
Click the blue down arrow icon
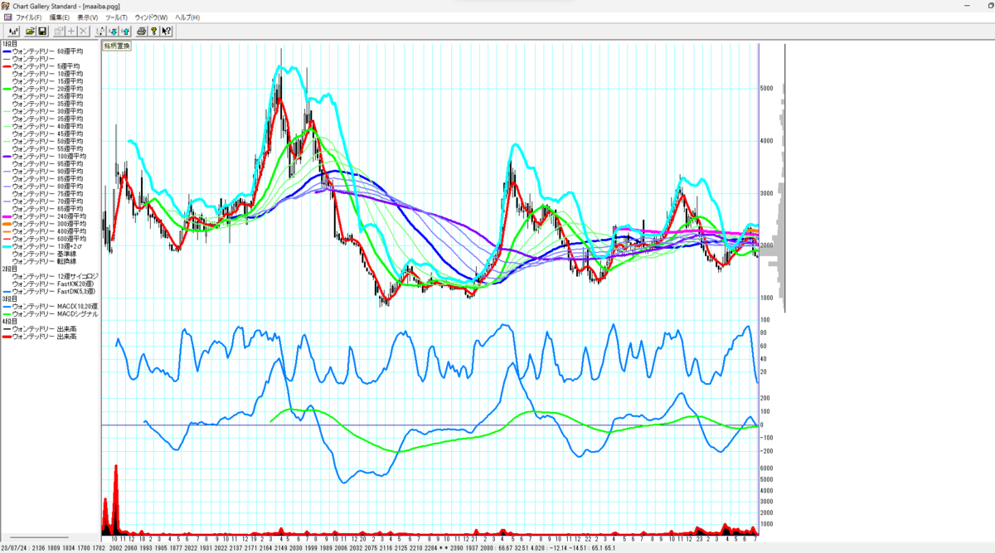[113, 31]
